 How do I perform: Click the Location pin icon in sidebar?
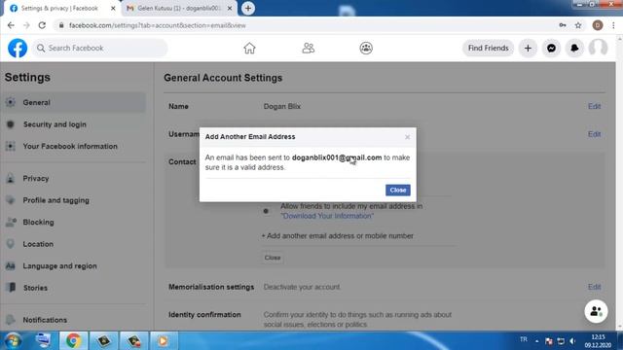click(x=11, y=244)
